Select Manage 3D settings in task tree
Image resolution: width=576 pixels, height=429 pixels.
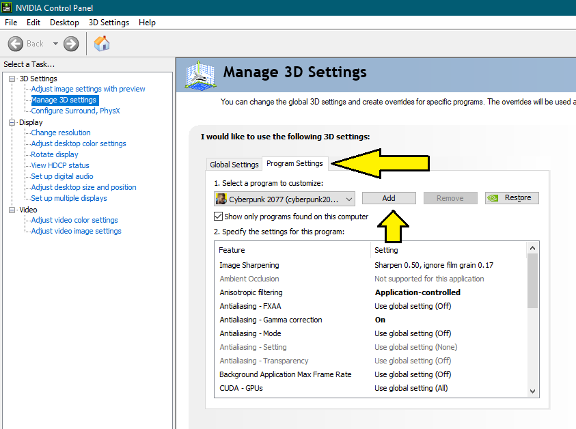[x=64, y=100]
